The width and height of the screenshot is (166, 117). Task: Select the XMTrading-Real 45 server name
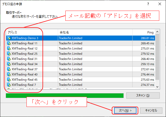[25, 80]
